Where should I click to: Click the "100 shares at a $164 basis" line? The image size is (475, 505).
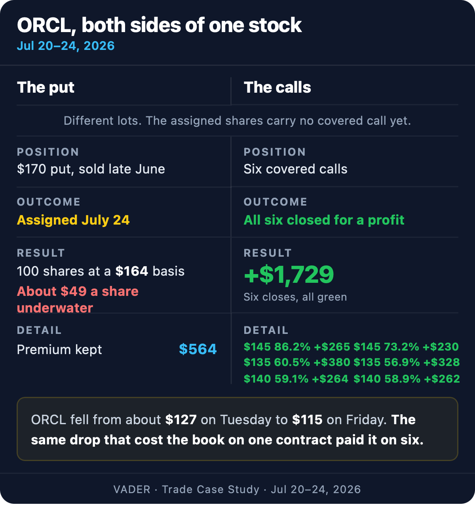click(x=101, y=271)
